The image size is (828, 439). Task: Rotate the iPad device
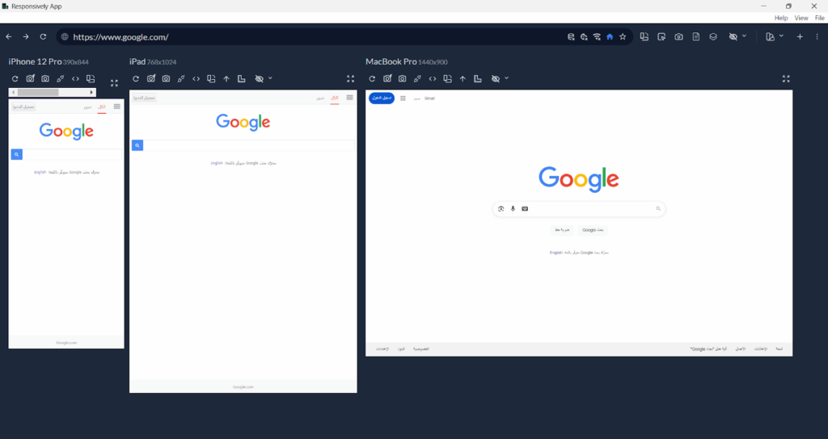coord(211,78)
